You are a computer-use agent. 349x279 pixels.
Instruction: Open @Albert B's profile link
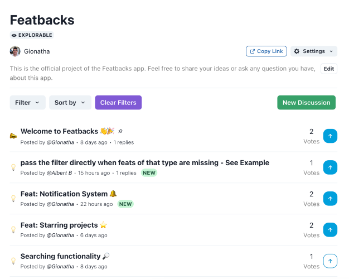(x=59, y=173)
